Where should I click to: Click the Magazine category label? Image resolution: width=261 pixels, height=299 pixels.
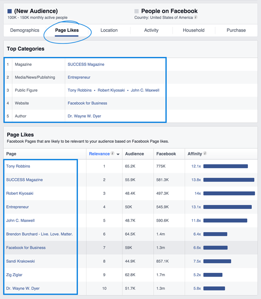(23, 65)
